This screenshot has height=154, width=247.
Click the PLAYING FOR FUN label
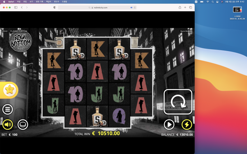coord(19,31)
